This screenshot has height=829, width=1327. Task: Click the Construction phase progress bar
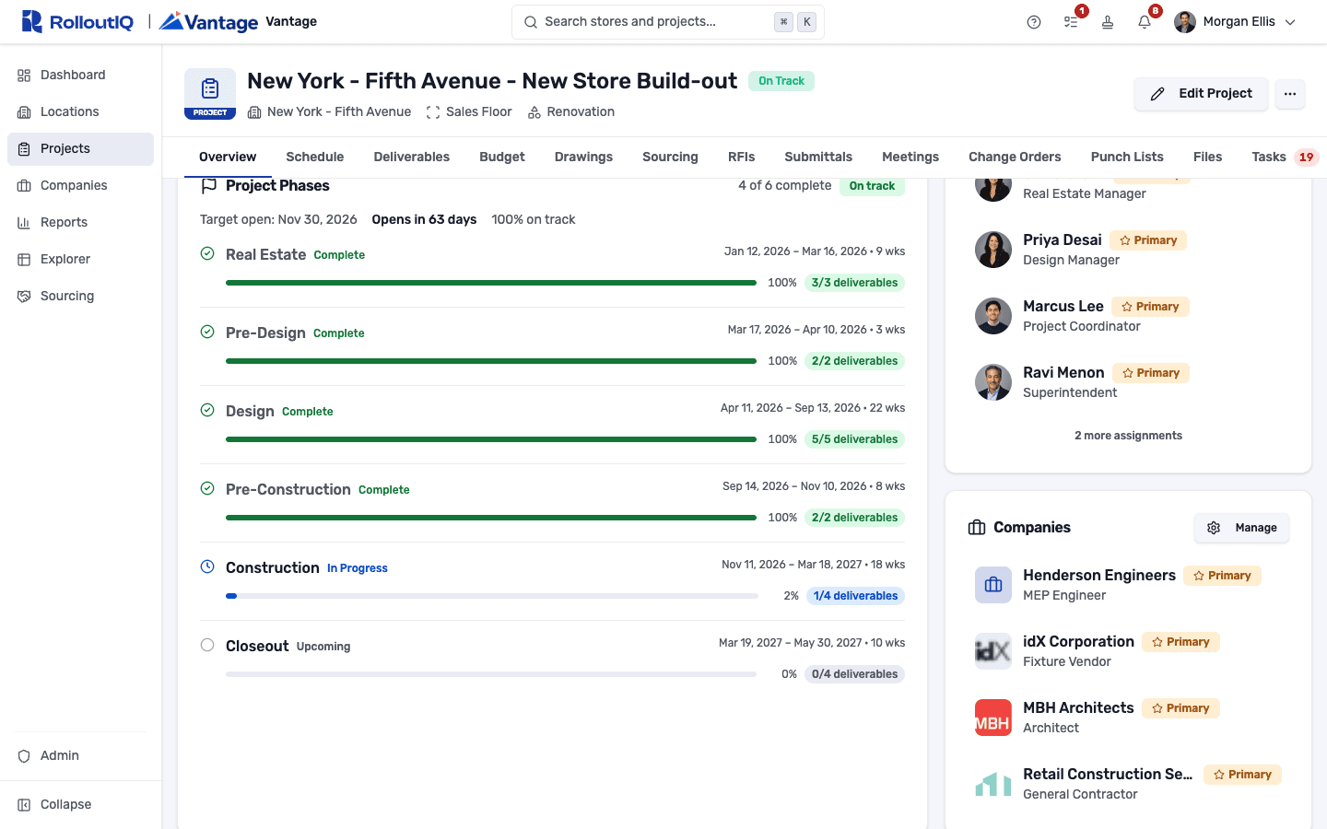click(x=492, y=596)
